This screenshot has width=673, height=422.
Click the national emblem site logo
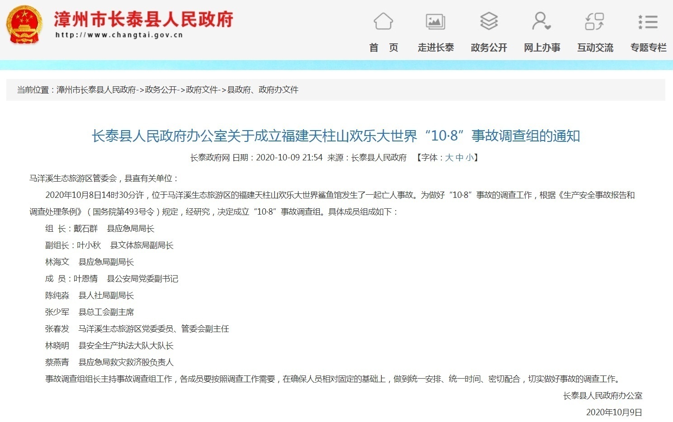pyautogui.click(x=24, y=25)
